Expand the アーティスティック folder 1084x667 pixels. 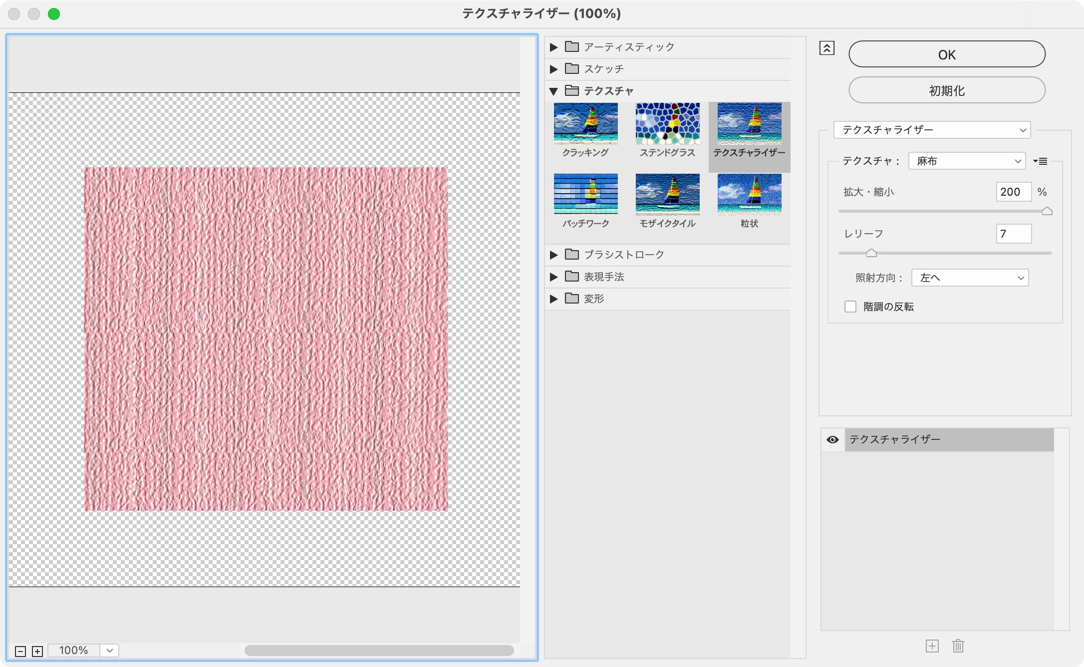click(x=553, y=47)
